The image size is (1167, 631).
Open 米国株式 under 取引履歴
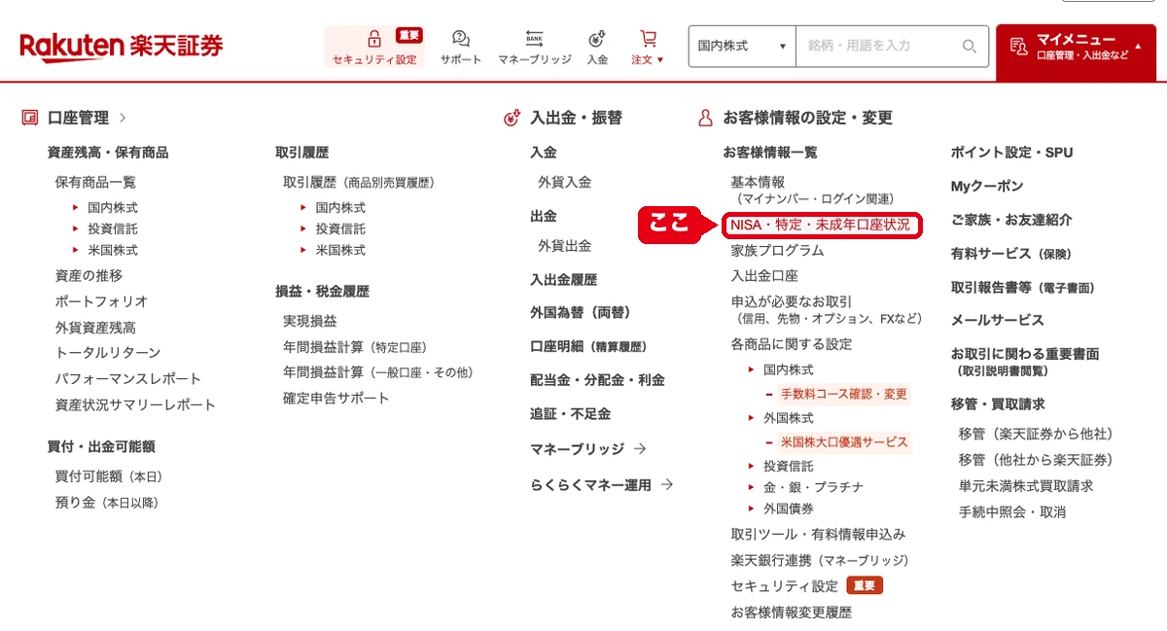point(339,250)
